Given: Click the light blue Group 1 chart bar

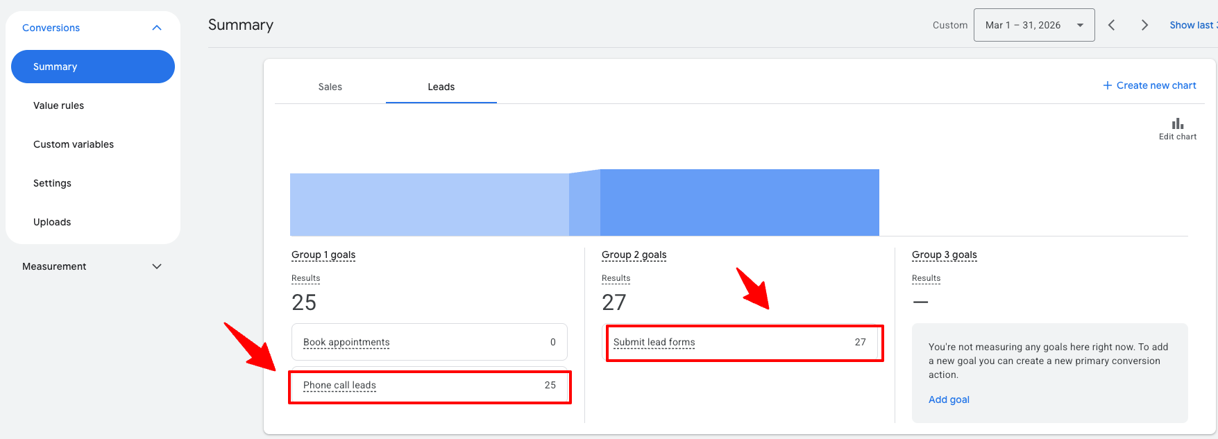Looking at the screenshot, I should tap(430, 205).
